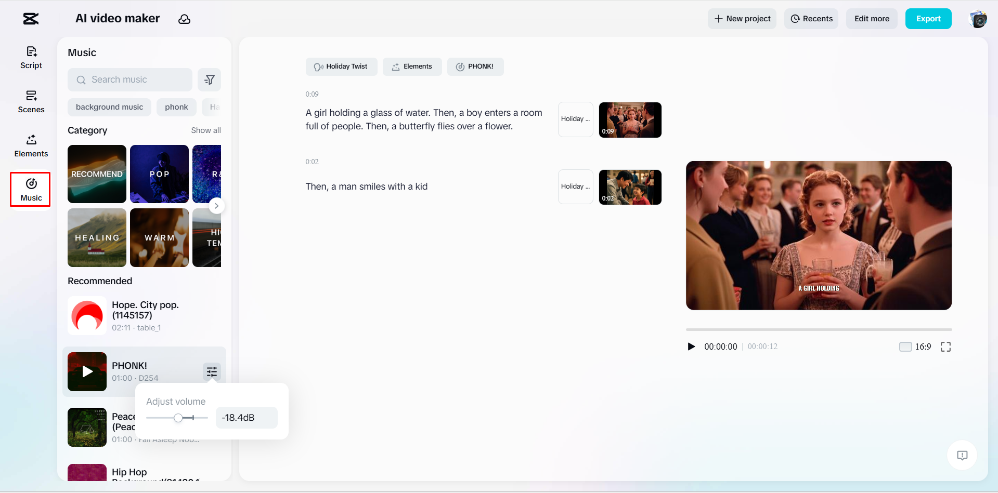Edit the -18.4dB volume field
The image size is (998, 493).
pos(247,418)
